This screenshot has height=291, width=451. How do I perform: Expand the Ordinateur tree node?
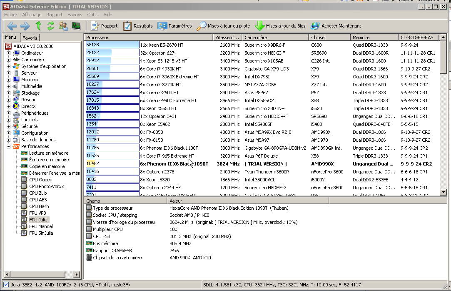pos(9,53)
